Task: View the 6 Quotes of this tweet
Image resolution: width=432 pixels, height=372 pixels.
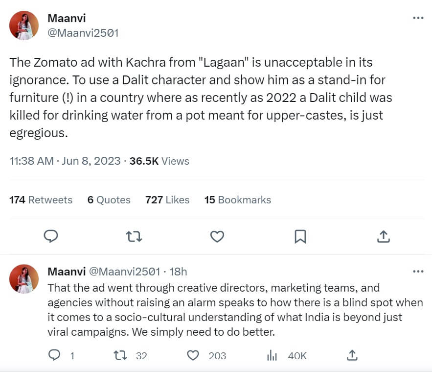Action: tap(109, 200)
